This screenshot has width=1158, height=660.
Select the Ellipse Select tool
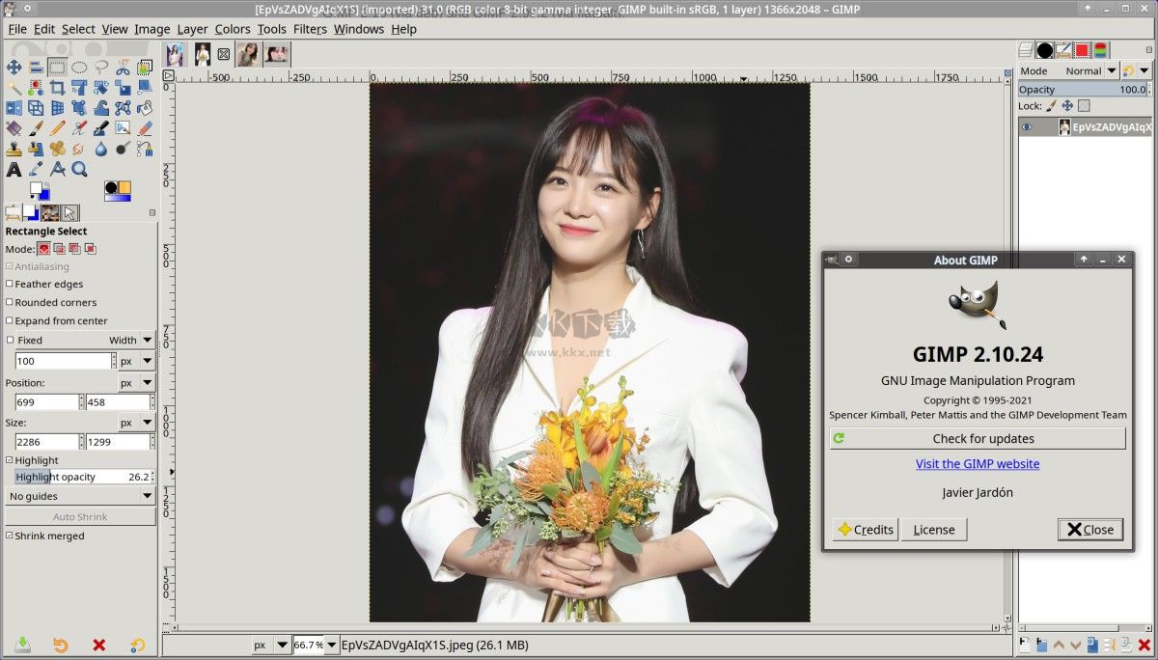point(79,68)
